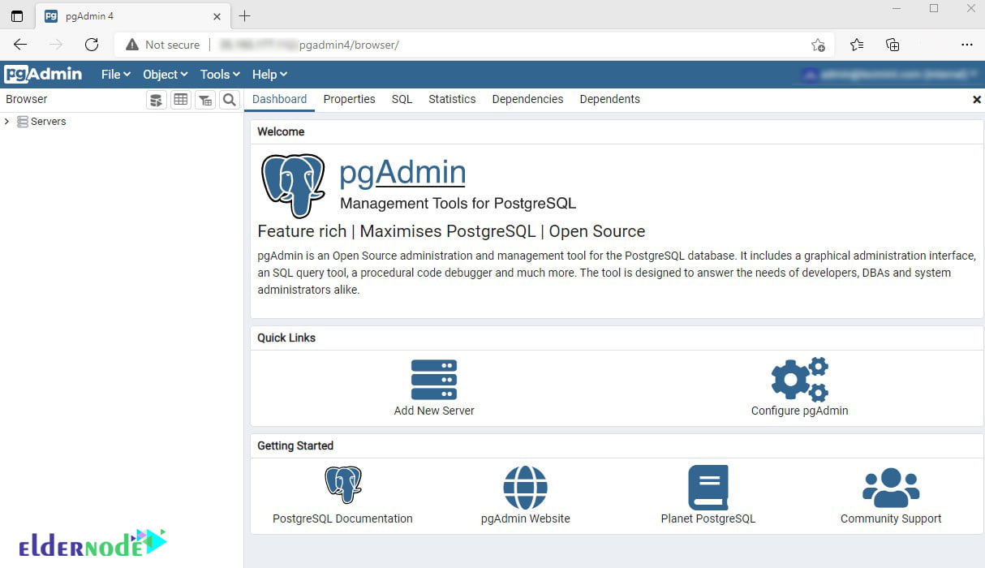This screenshot has height=568, width=985.
Task: Switch to the Dashboard tab
Action: (x=280, y=99)
